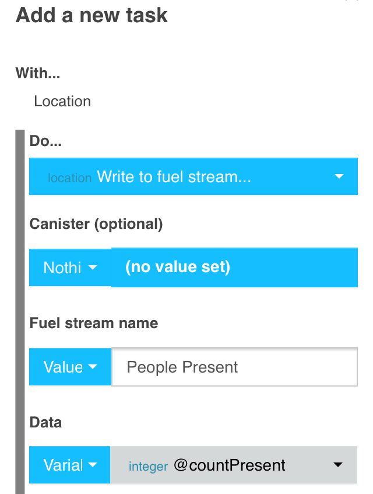Open the "Write to fuel stream..." action dropdown
This screenshot has width=373, height=494.
pos(193,176)
